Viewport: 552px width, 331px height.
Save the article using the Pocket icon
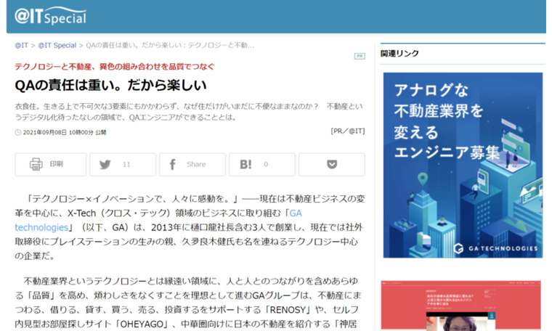[331, 164]
